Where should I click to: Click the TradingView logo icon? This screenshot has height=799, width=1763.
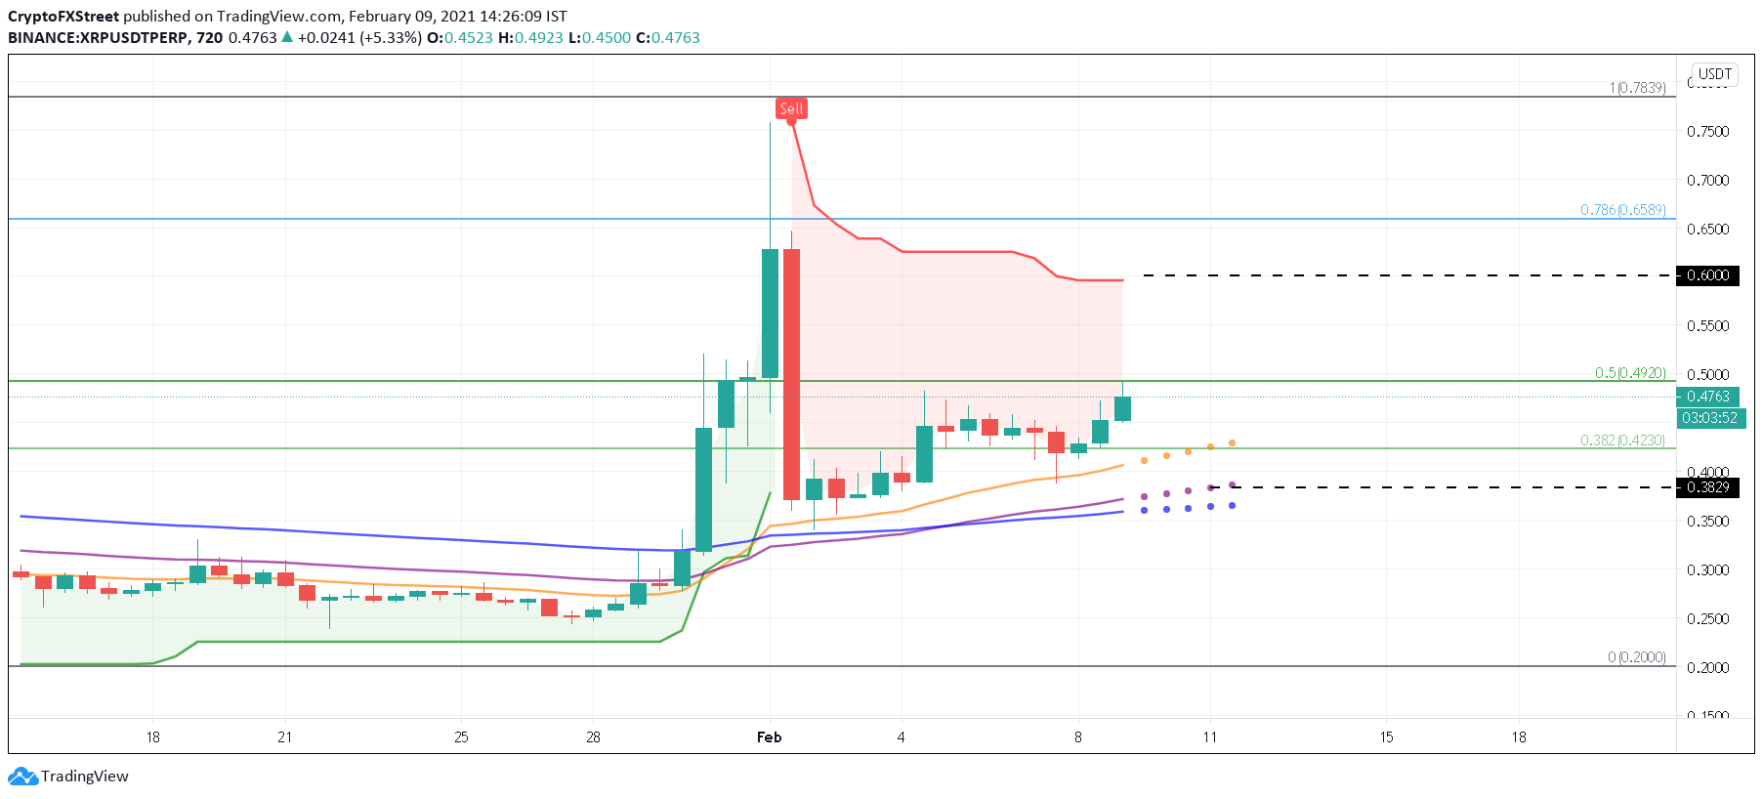tap(22, 777)
